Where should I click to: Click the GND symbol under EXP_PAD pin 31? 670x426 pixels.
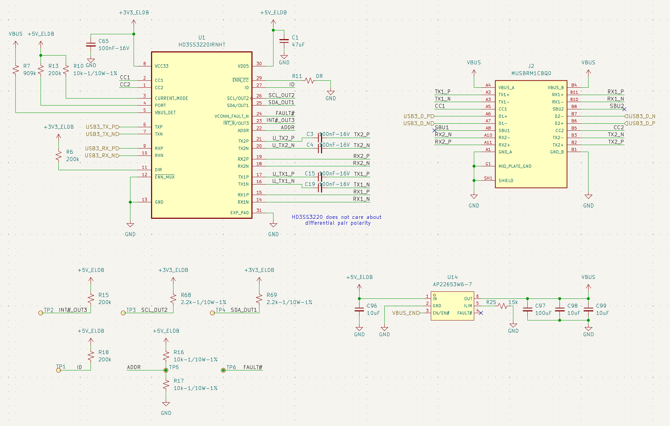pyautogui.click(x=273, y=230)
